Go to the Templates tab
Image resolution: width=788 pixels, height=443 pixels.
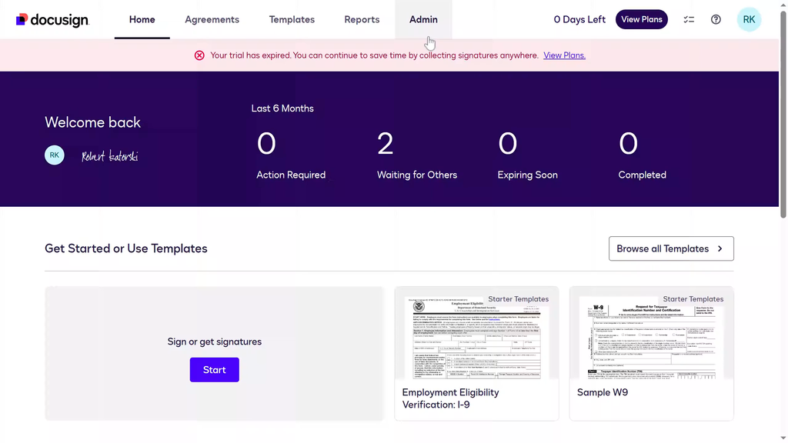[x=292, y=20]
